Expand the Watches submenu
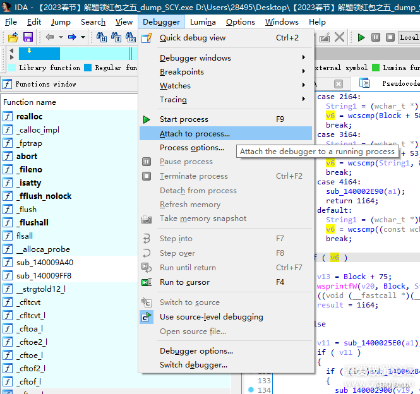This screenshot has width=420, height=394. coord(226,86)
